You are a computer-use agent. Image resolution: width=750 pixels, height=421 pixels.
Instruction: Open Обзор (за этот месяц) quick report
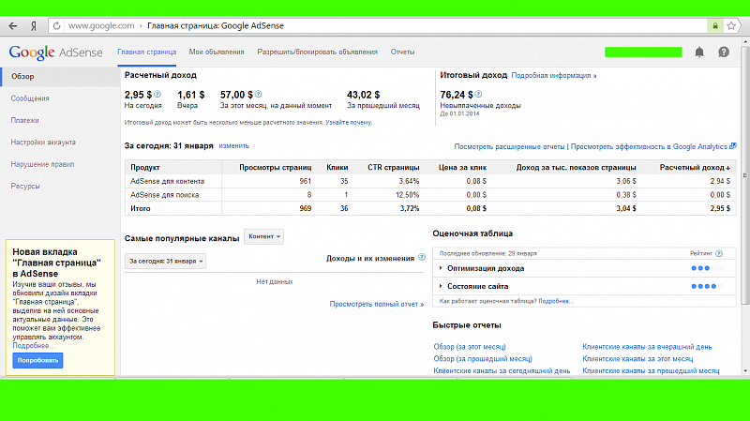[x=470, y=346]
